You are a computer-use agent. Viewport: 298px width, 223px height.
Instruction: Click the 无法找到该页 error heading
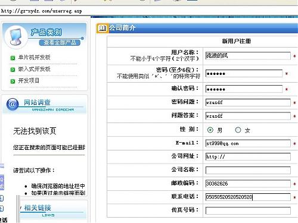pyautogui.click(x=35, y=131)
